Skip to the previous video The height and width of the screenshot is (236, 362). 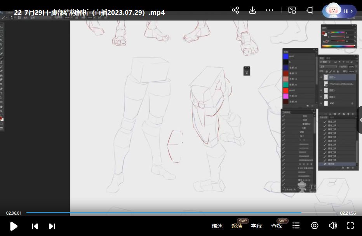click(35, 226)
